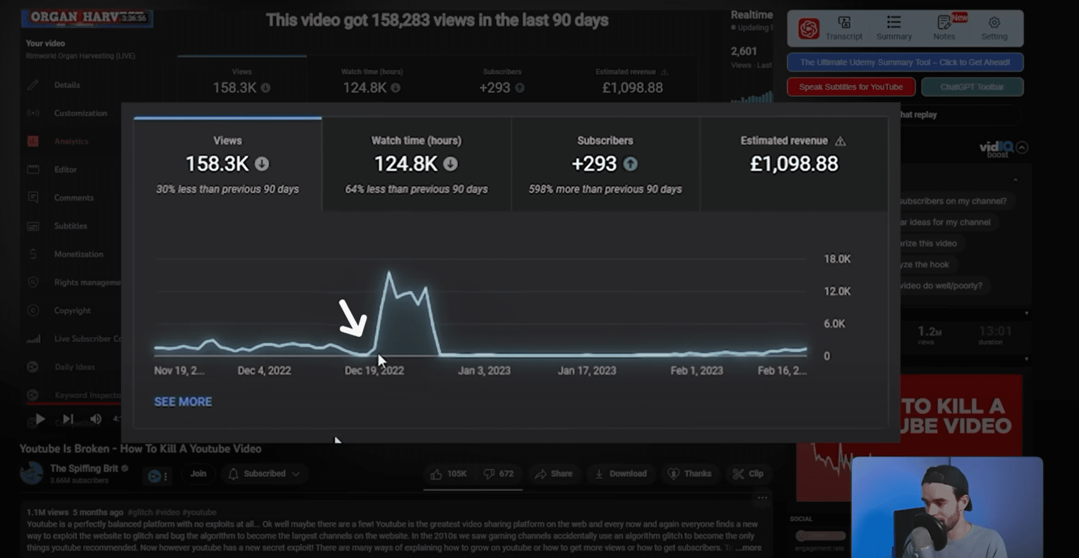
Task: Open Monetization in the sidebar
Action: tap(78, 254)
